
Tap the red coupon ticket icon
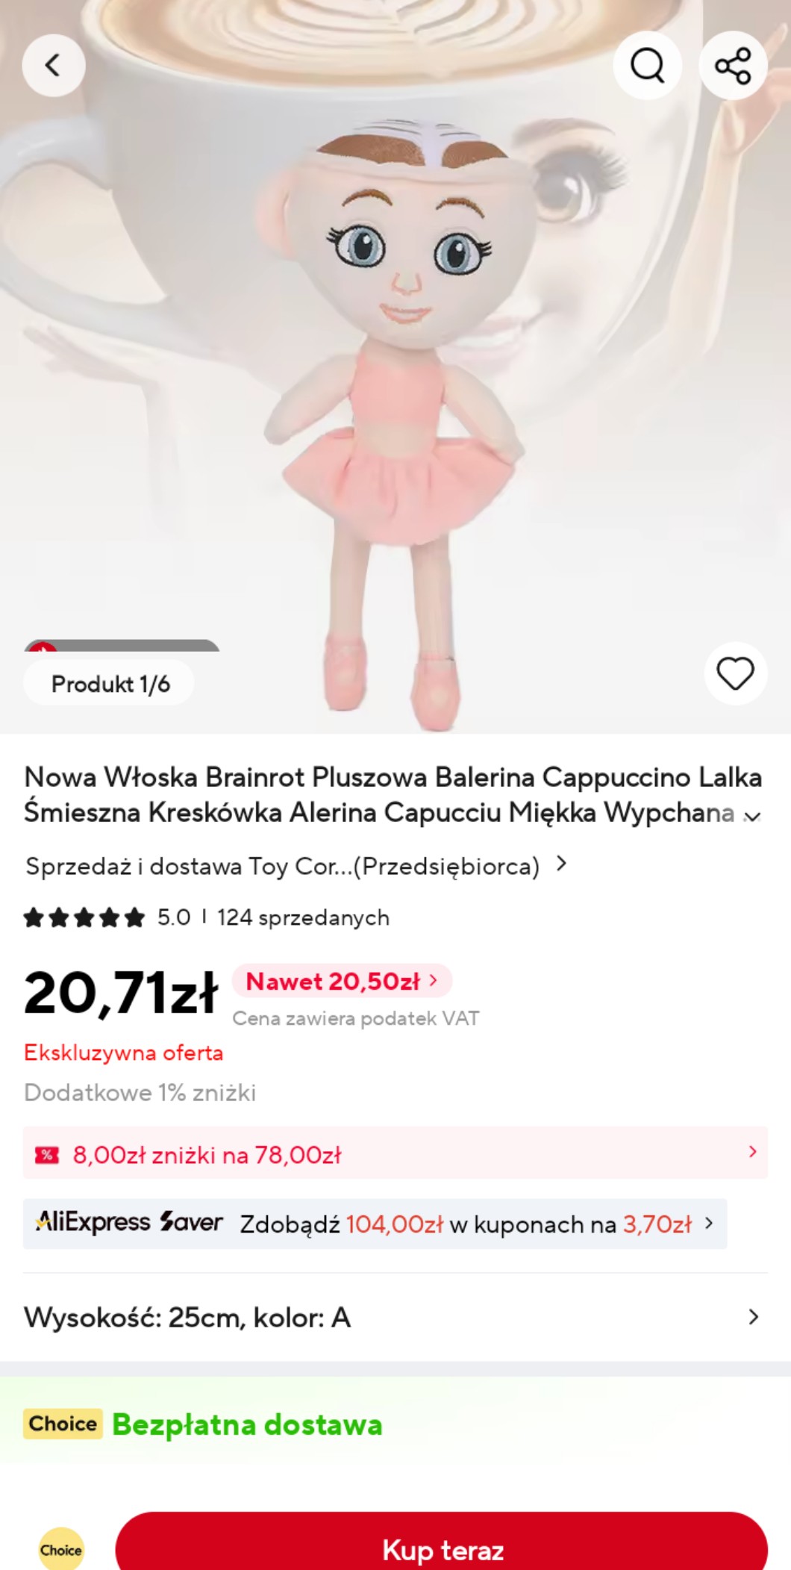47,1155
